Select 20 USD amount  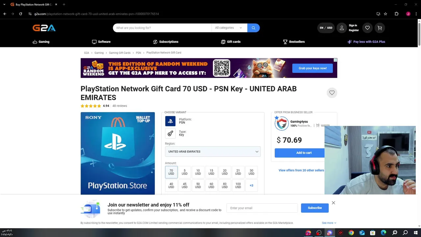pos(225,172)
